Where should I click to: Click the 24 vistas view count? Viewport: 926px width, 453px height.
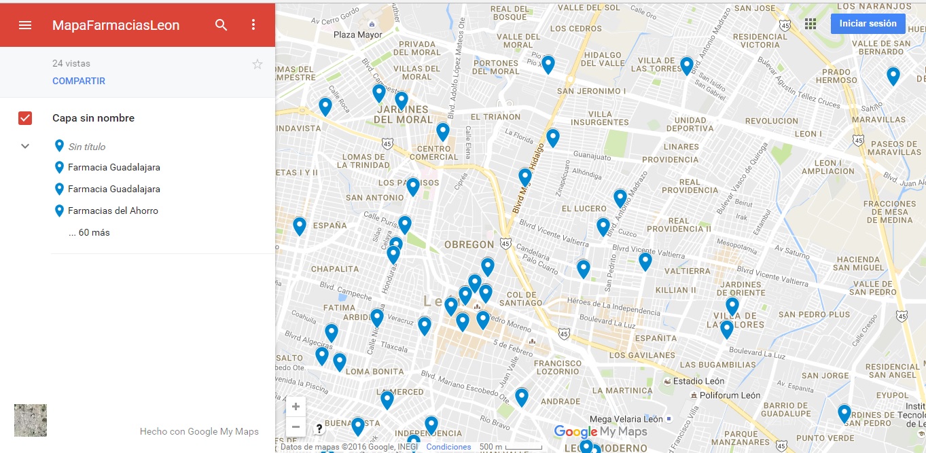point(71,63)
